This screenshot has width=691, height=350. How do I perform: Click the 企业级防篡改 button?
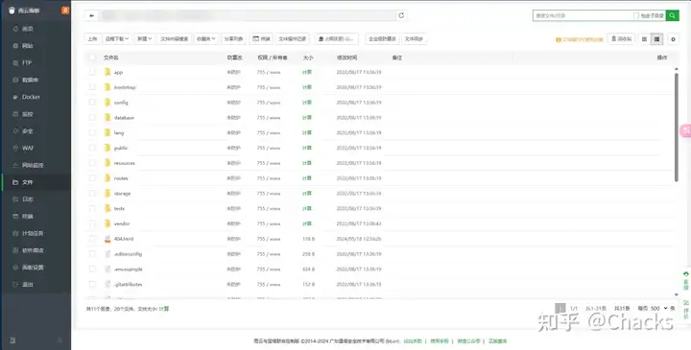pyautogui.click(x=382, y=38)
